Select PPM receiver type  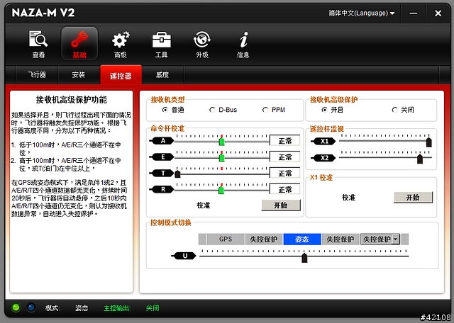(x=265, y=110)
